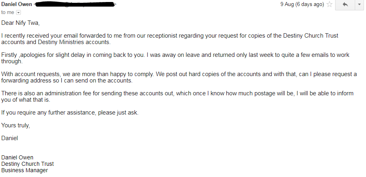Expand the 'to me' details arrow
The image size is (366, 177).
[18, 12]
